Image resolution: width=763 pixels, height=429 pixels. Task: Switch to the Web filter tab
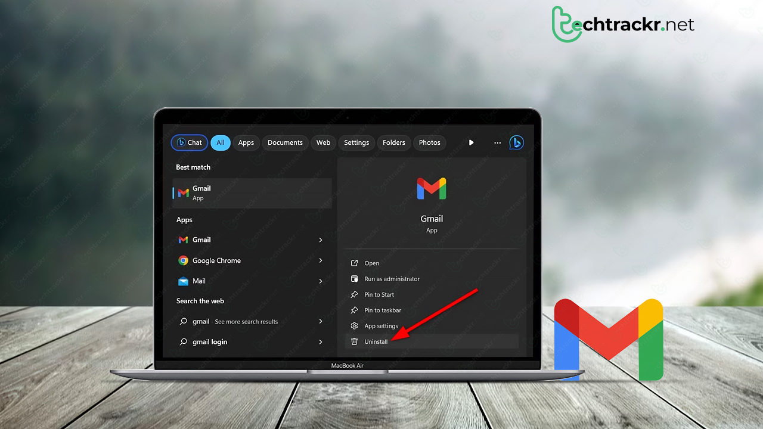click(323, 142)
